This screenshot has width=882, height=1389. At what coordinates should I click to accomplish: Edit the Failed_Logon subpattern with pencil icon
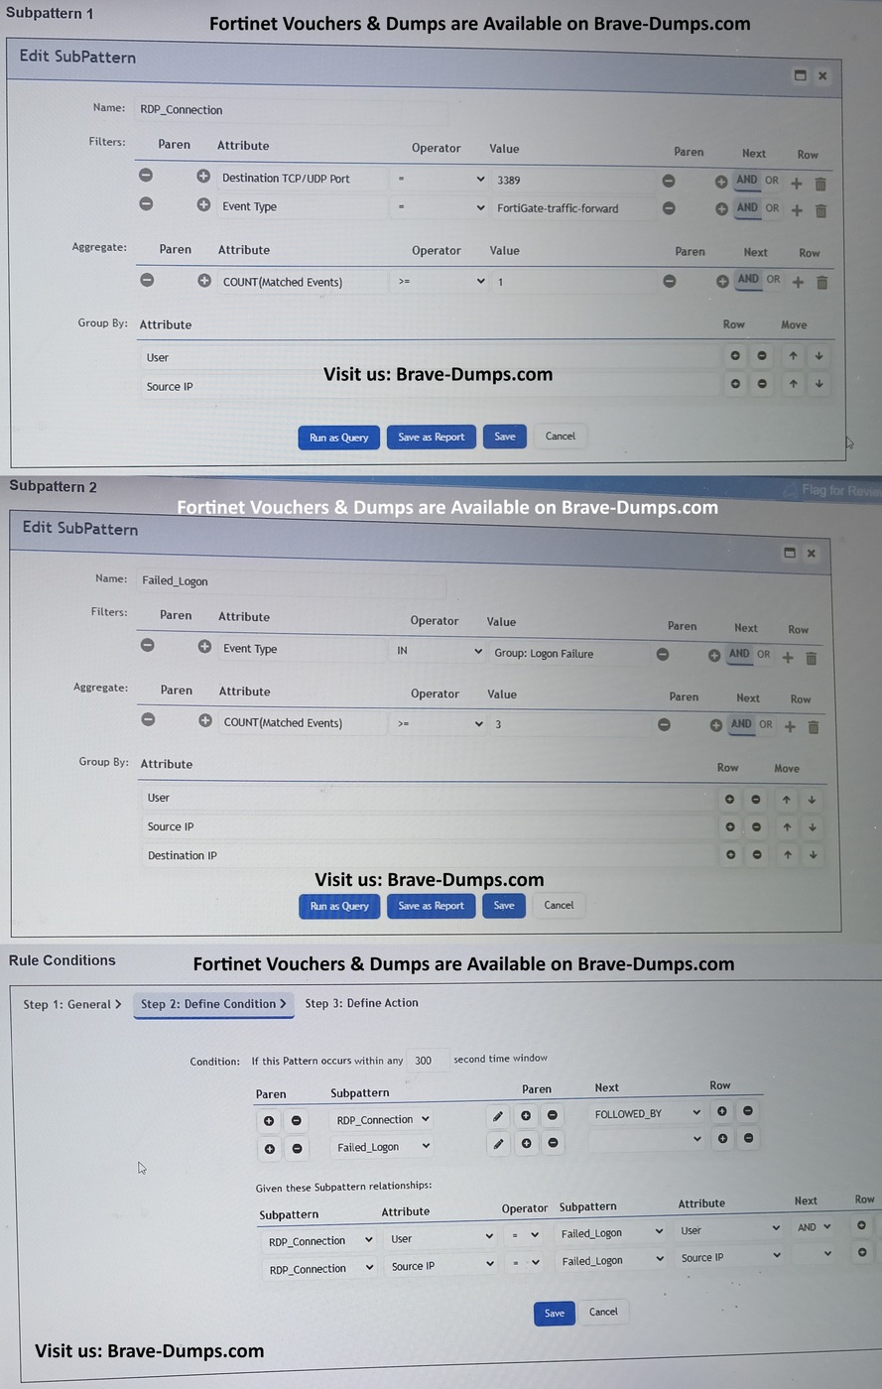[498, 1143]
